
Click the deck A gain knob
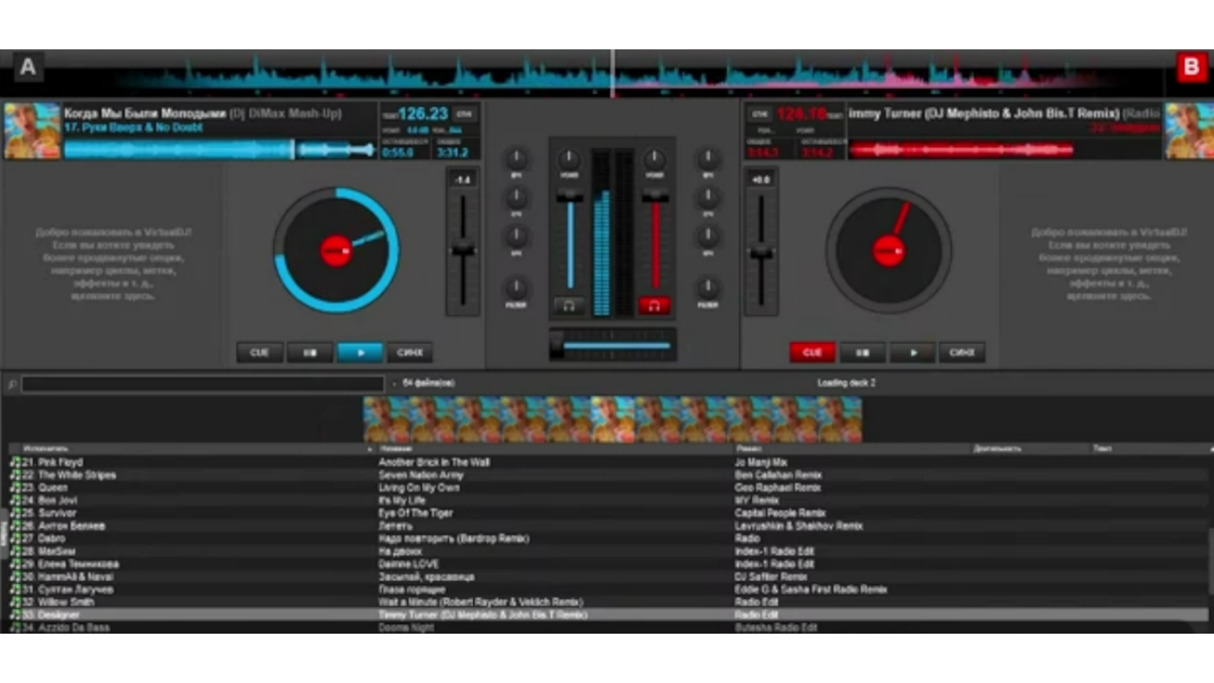568,158
